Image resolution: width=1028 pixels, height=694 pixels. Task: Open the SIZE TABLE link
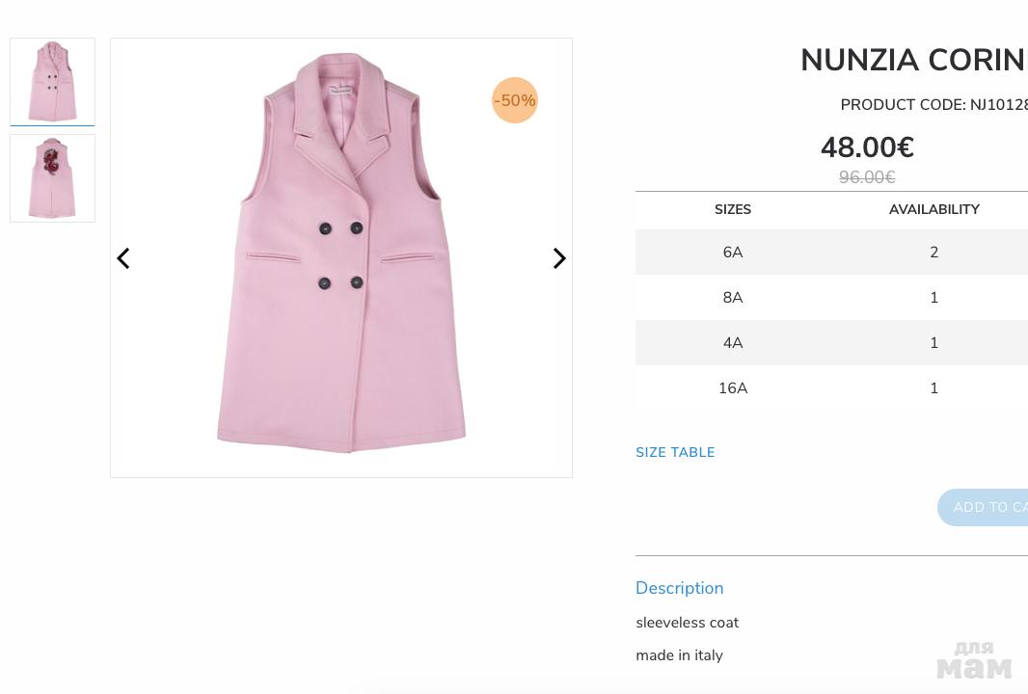coord(675,453)
